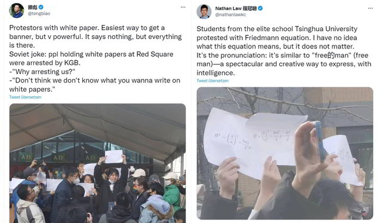This screenshot has width=382, height=223.
Task: Click the raised white paper in left photo
Action: [x=113, y=157]
